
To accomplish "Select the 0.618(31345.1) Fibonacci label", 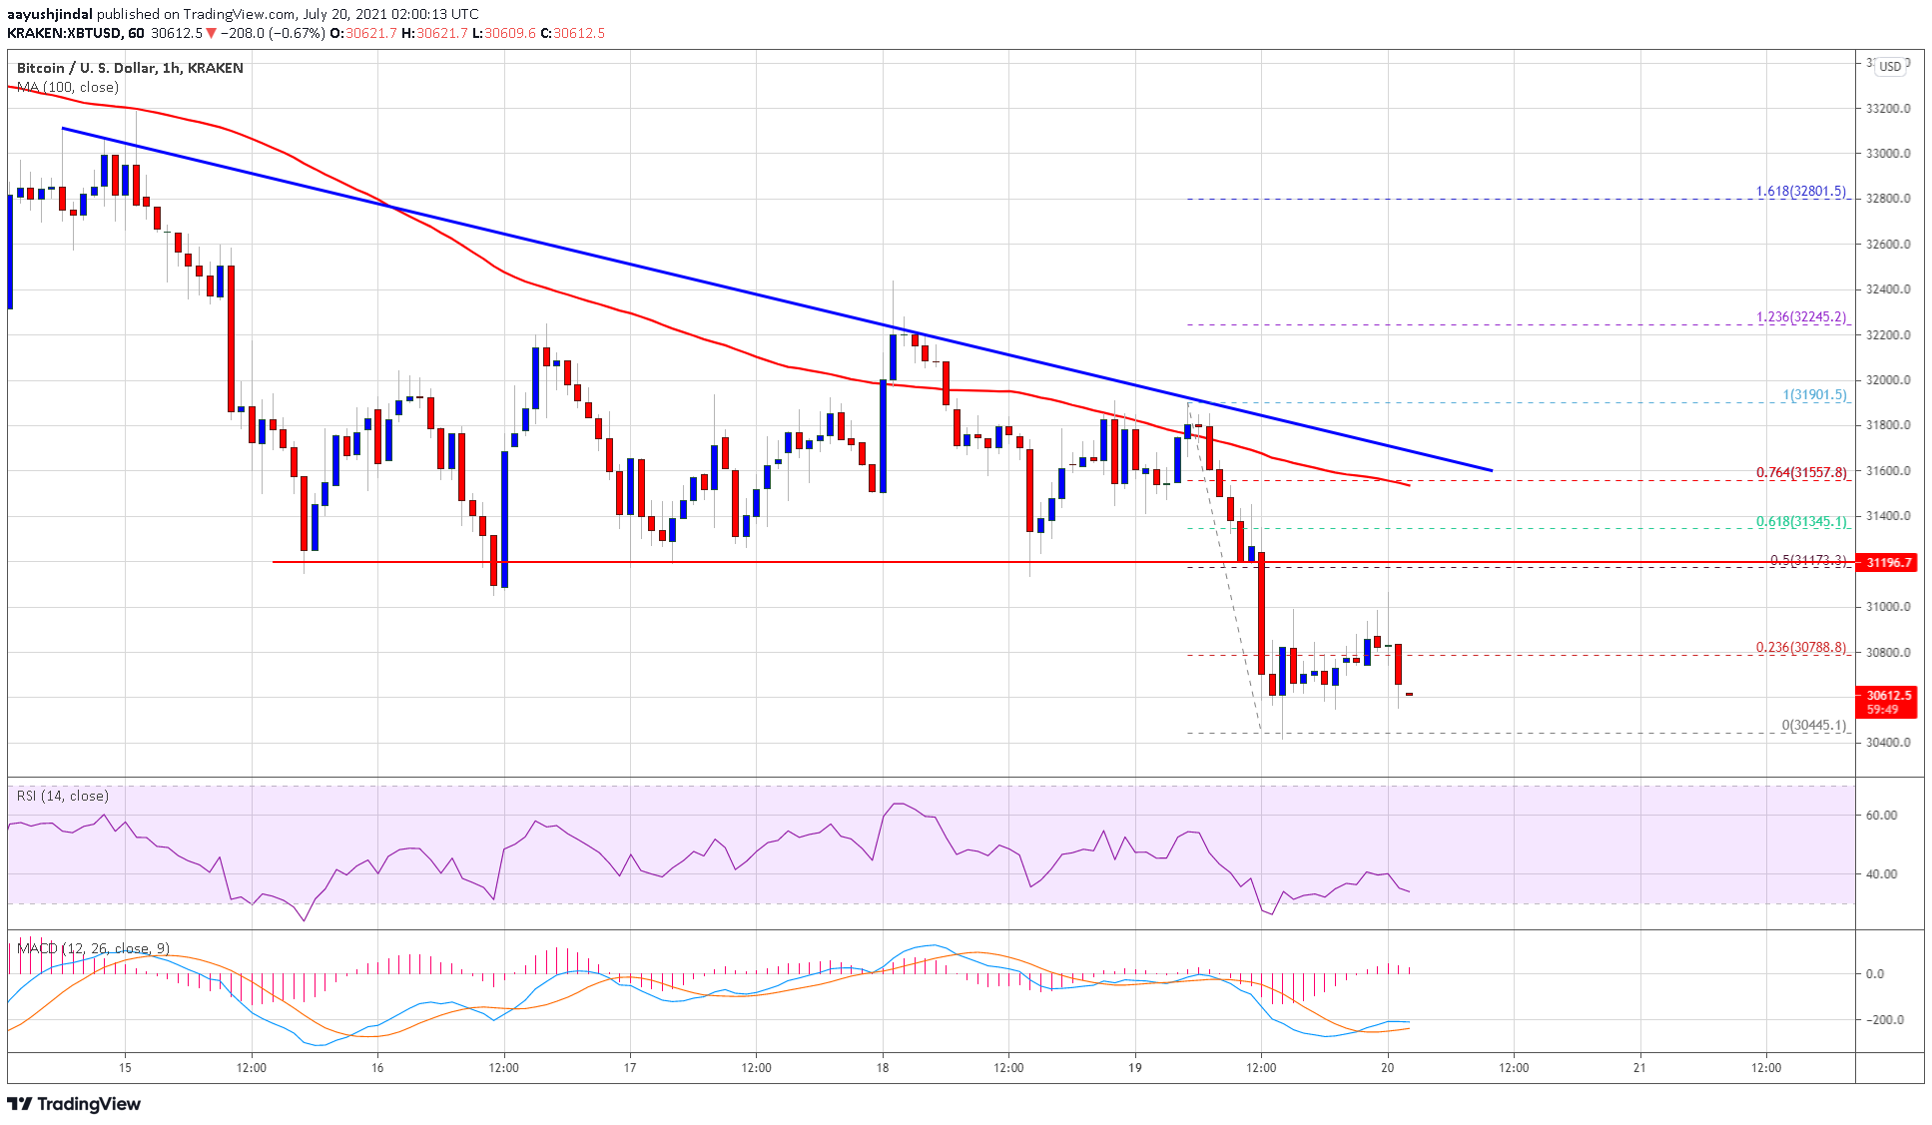I will click(x=1800, y=521).
